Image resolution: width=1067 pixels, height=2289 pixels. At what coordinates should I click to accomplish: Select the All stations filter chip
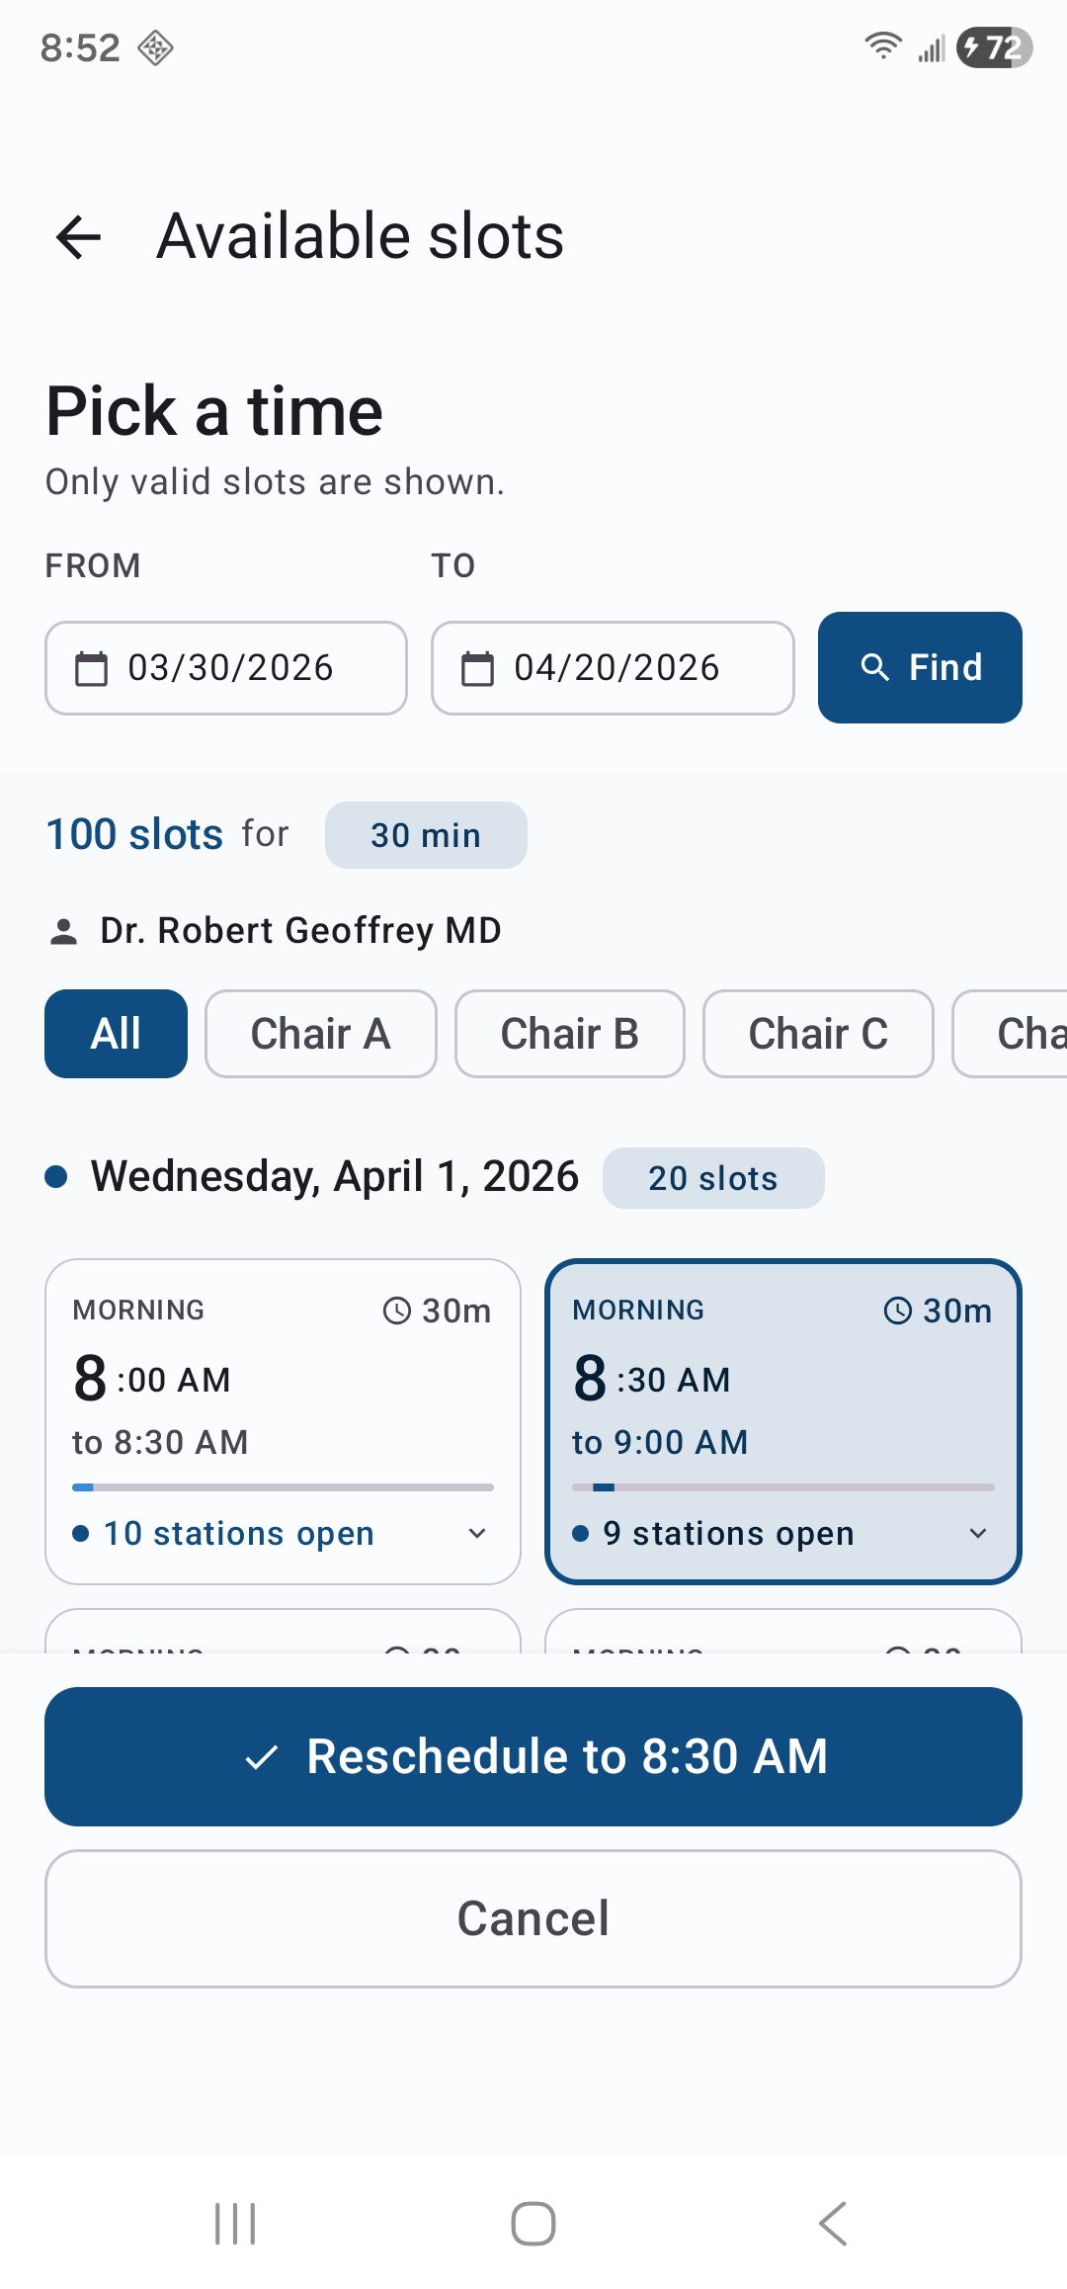pyautogui.click(x=117, y=1034)
